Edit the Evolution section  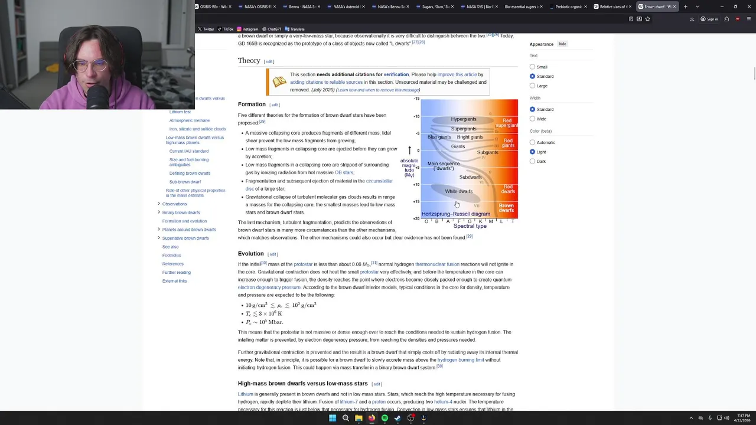pyautogui.click(x=273, y=254)
